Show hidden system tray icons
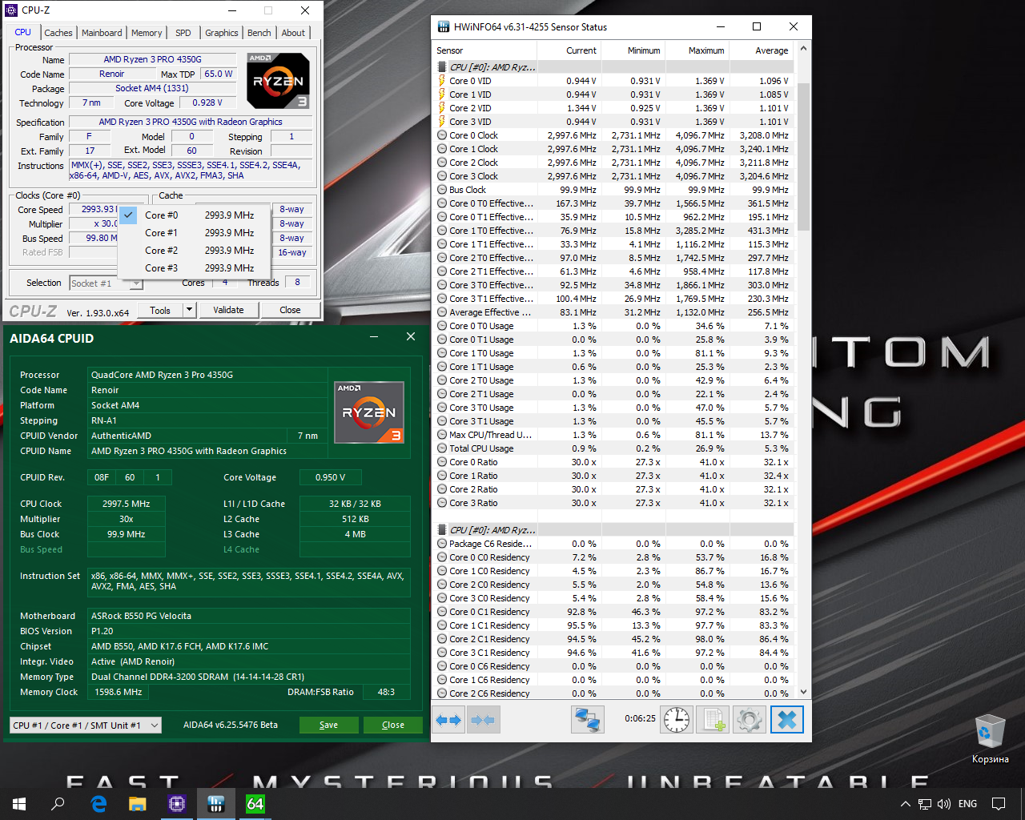 pos(906,804)
